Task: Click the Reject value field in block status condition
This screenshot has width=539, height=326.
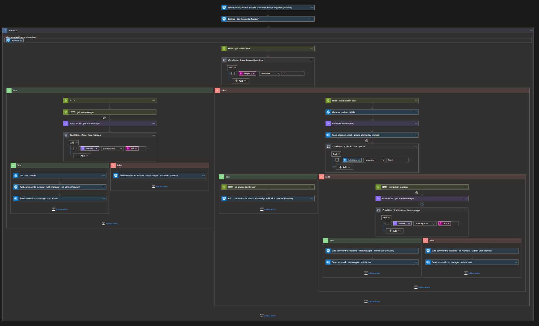Action: click(x=397, y=160)
